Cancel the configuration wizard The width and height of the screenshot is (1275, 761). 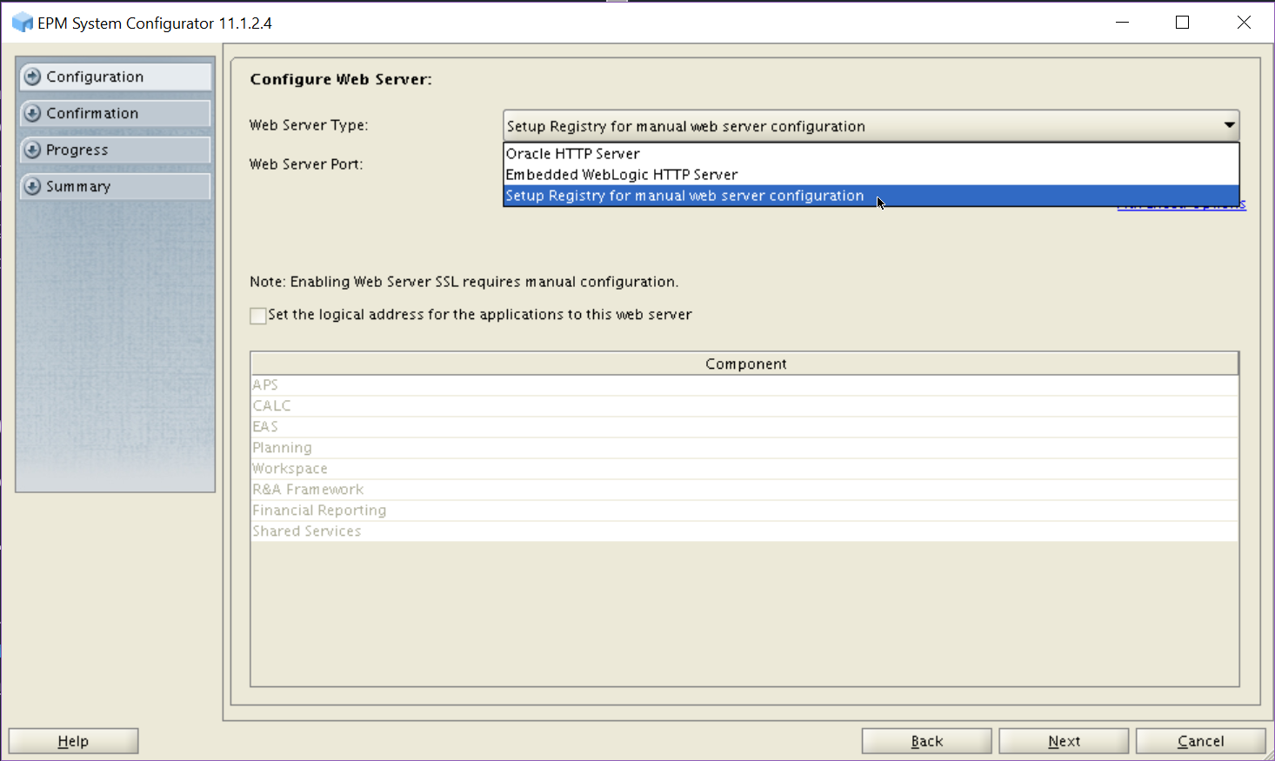click(1201, 741)
